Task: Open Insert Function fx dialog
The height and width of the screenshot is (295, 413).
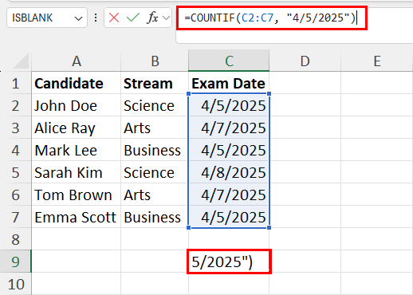Action: pyautogui.click(x=152, y=18)
